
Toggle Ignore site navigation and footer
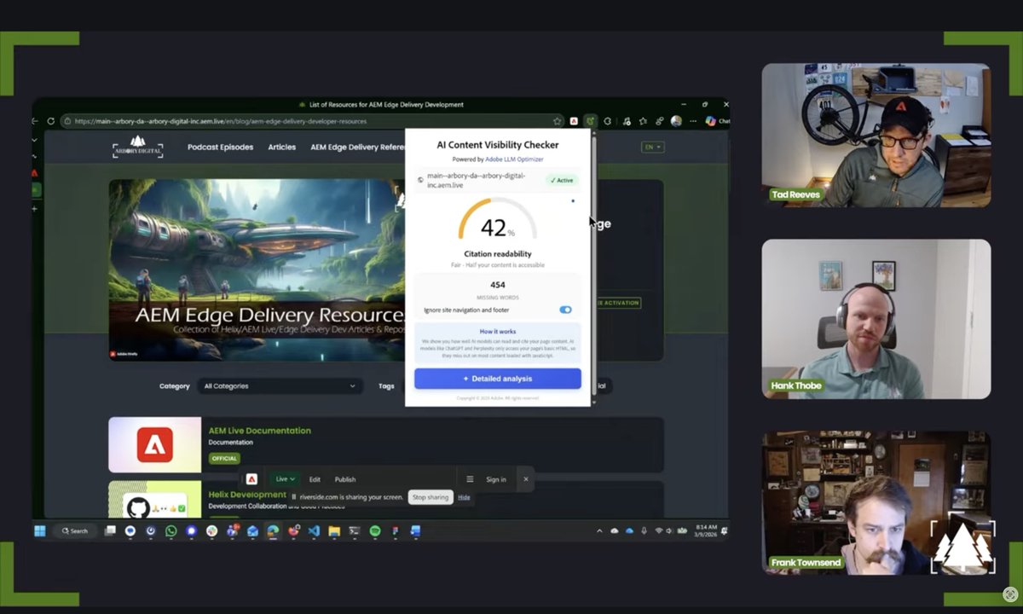pyautogui.click(x=565, y=310)
